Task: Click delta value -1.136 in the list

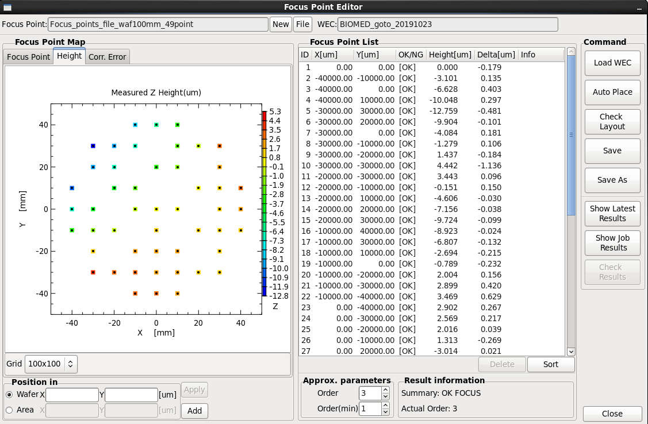Action: coord(489,165)
